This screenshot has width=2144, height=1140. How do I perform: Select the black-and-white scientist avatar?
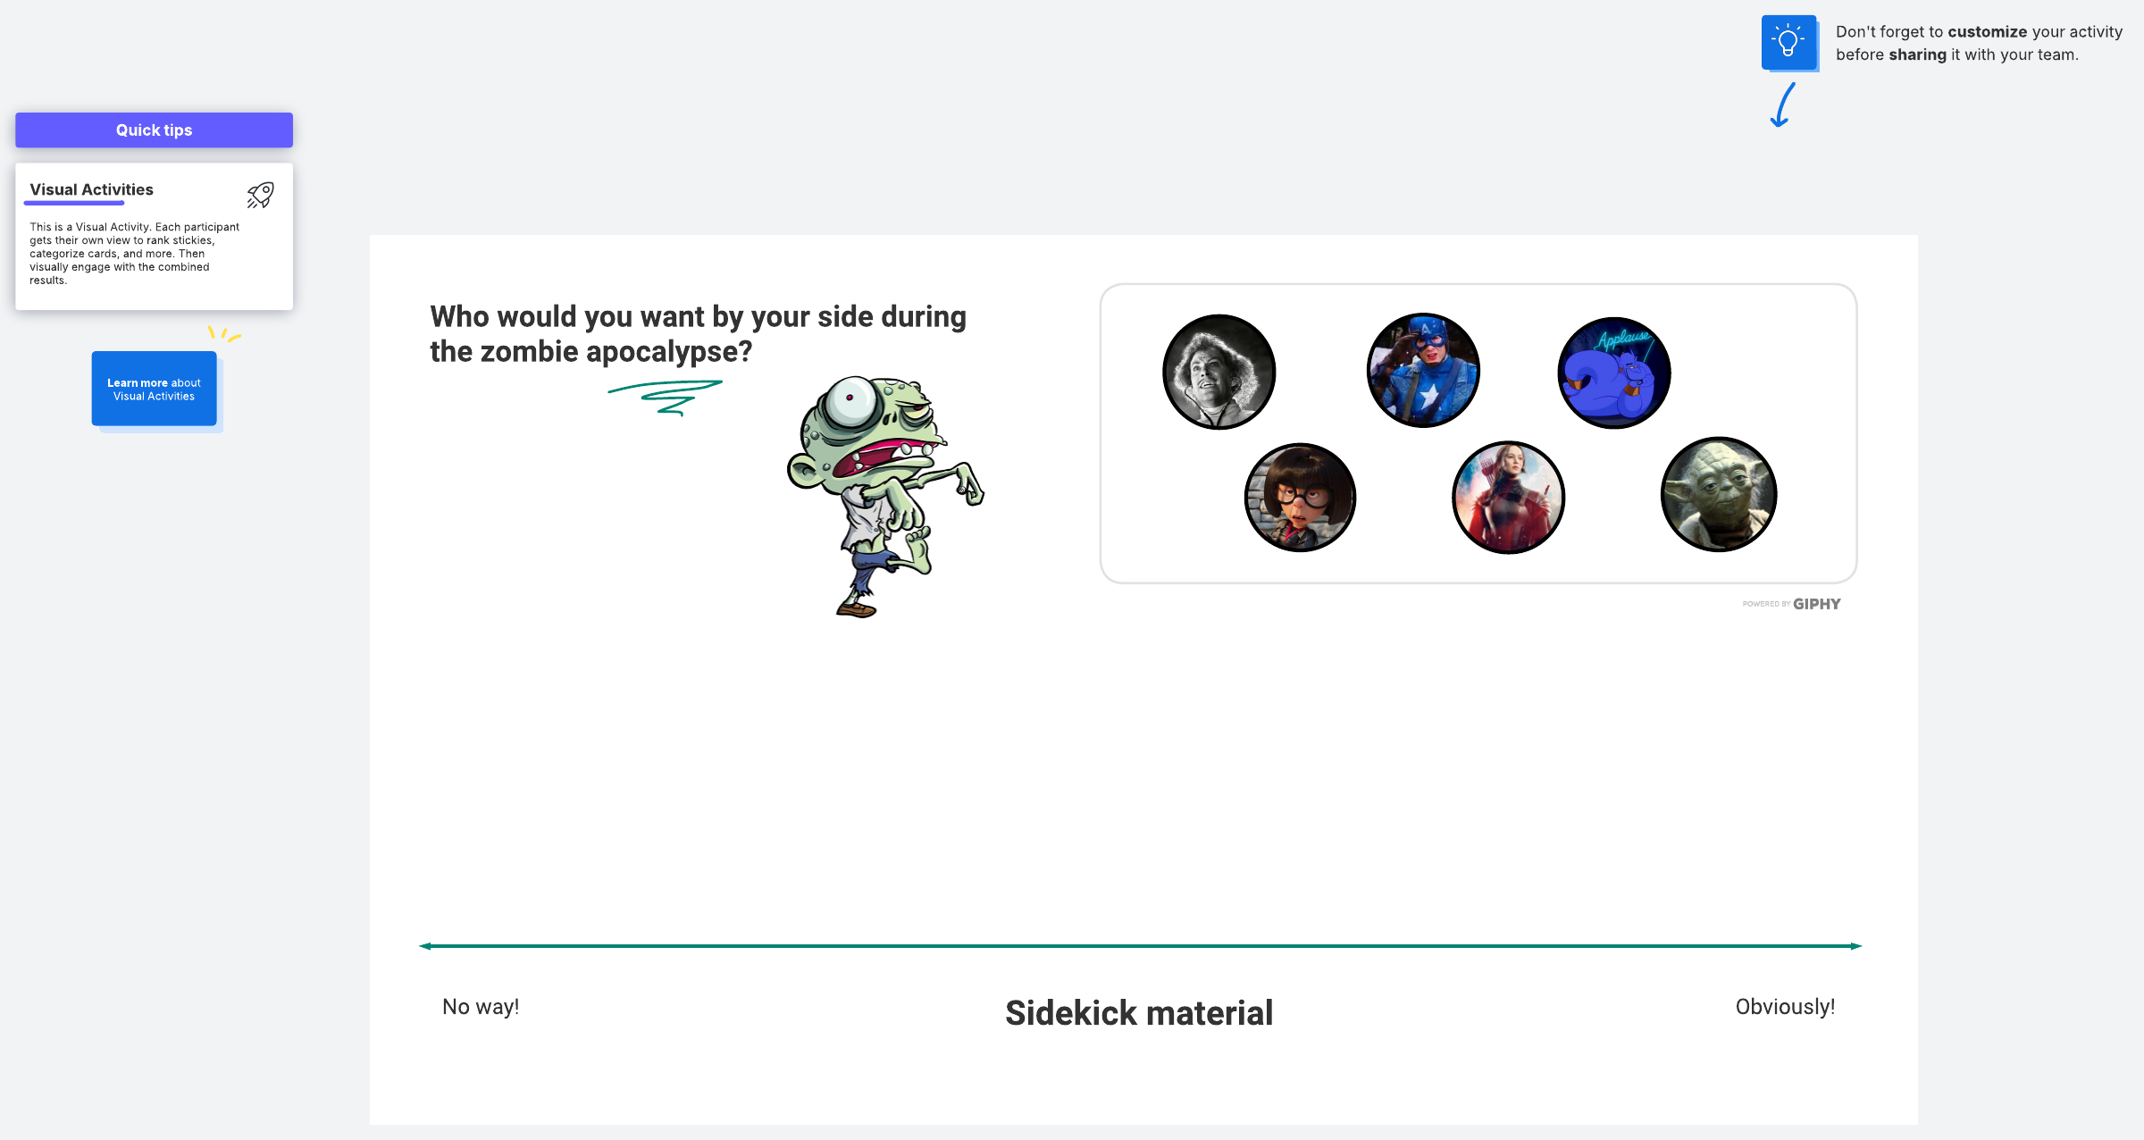[1219, 372]
